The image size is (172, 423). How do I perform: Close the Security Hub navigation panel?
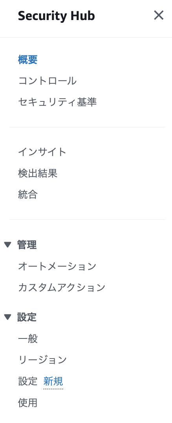pyautogui.click(x=159, y=15)
